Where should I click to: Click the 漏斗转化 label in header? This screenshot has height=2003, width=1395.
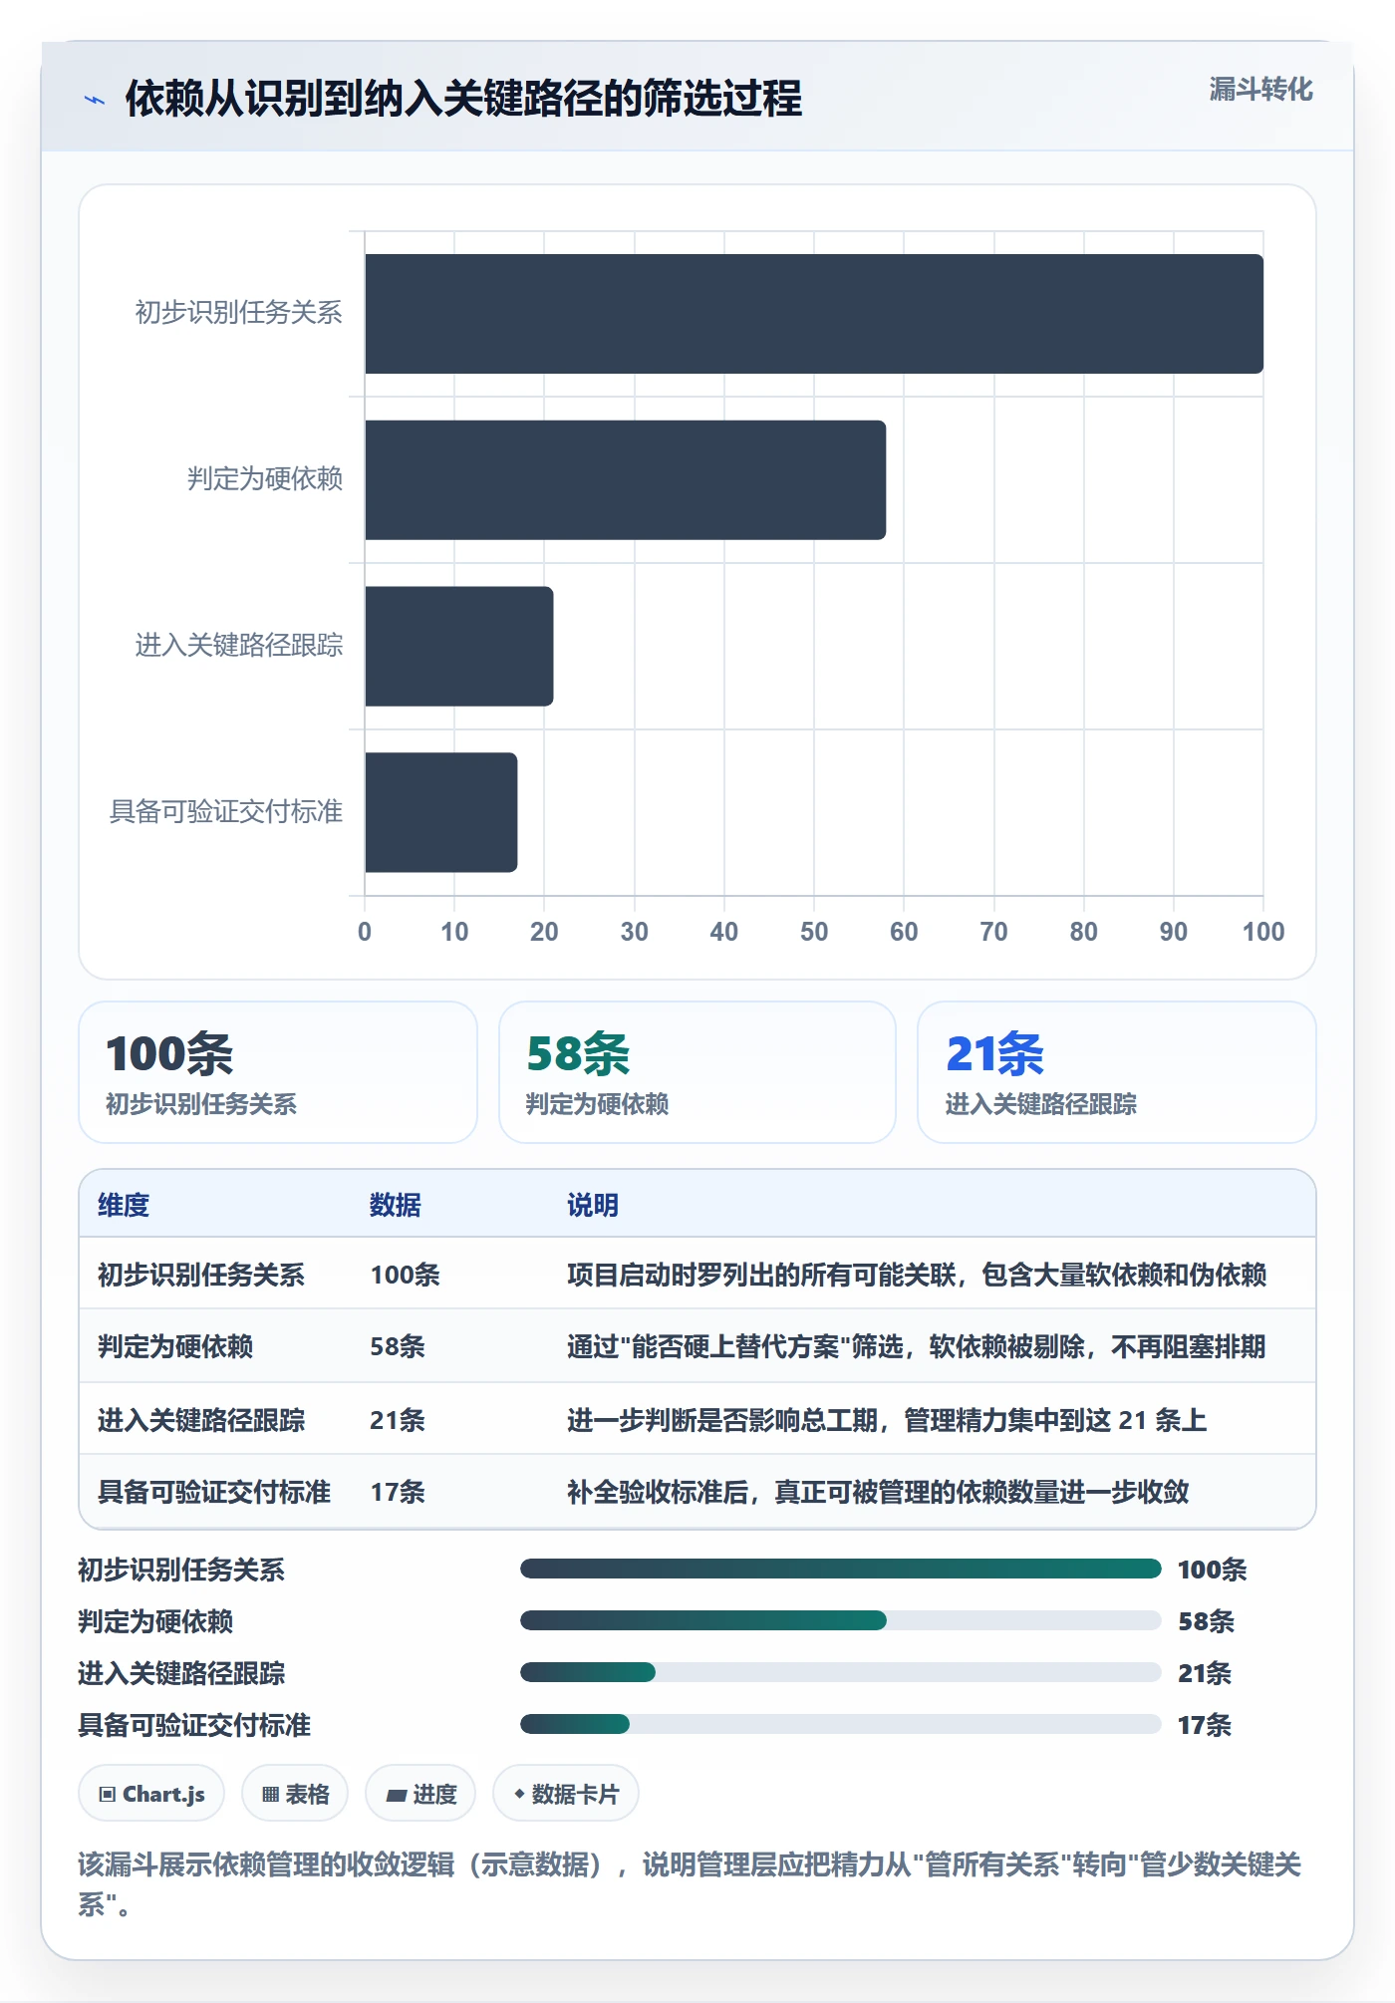(x=1260, y=90)
